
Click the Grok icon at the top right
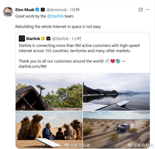tap(141, 10)
